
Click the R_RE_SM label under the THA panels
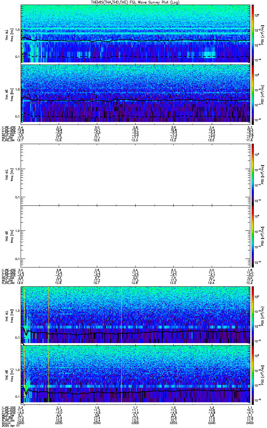coord(8,140)
